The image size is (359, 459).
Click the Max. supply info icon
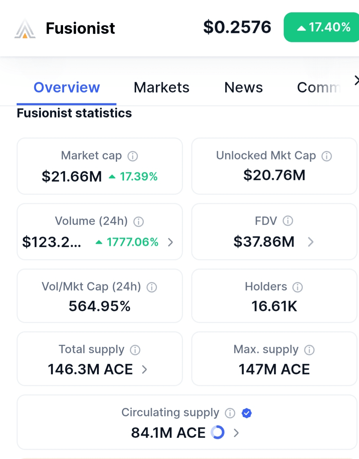coord(309,350)
